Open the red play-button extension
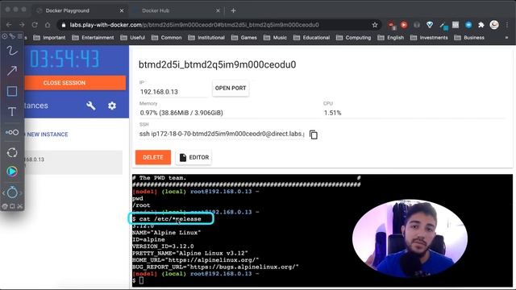This screenshot has width=516, height=290. 404,25
